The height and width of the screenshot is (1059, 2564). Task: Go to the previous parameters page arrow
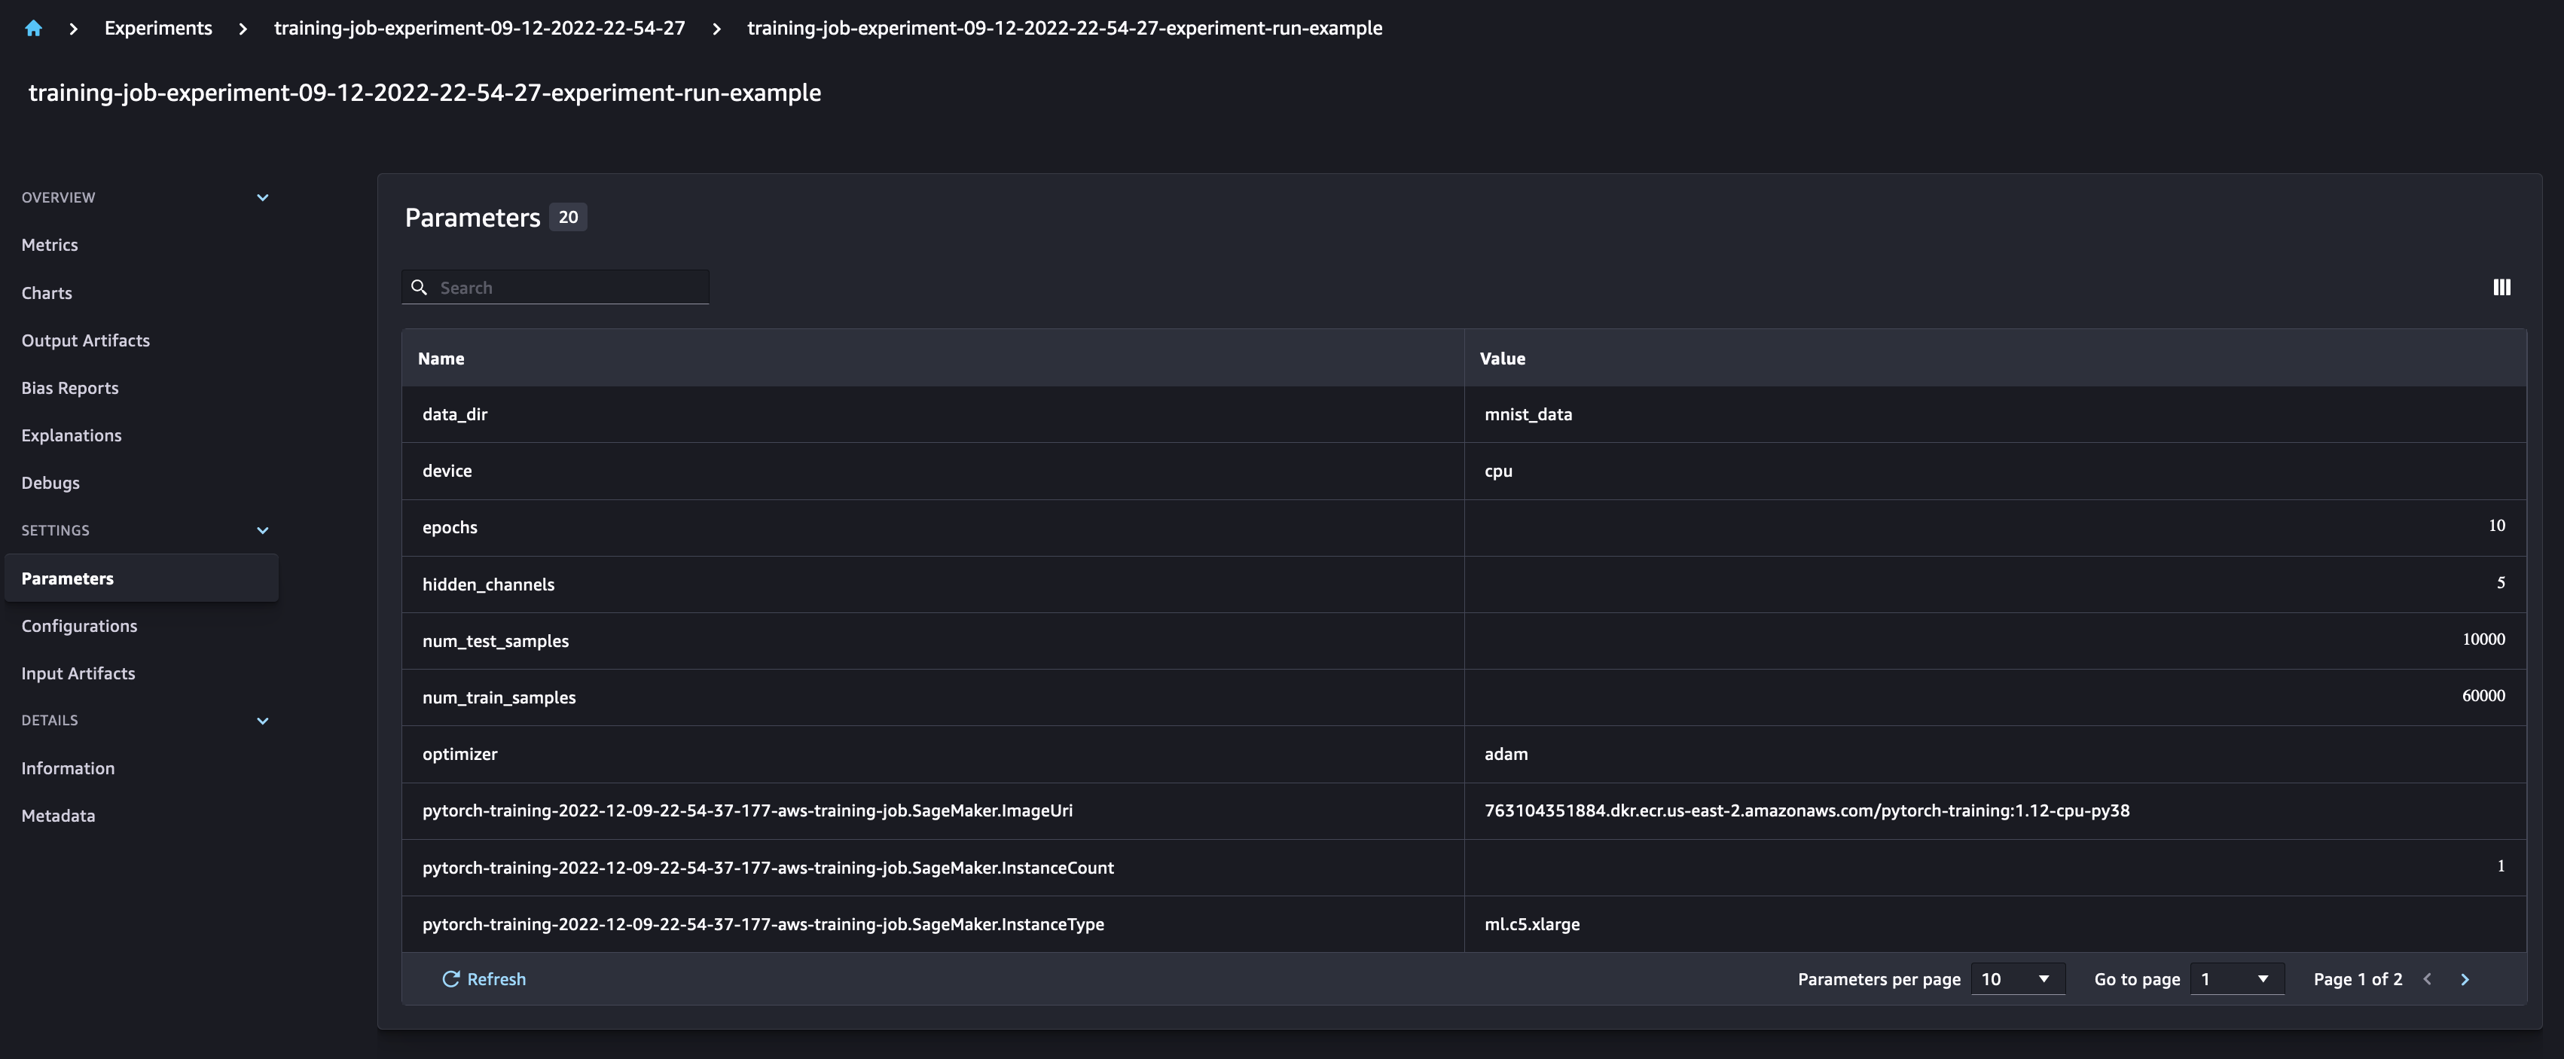pyautogui.click(x=2428, y=979)
